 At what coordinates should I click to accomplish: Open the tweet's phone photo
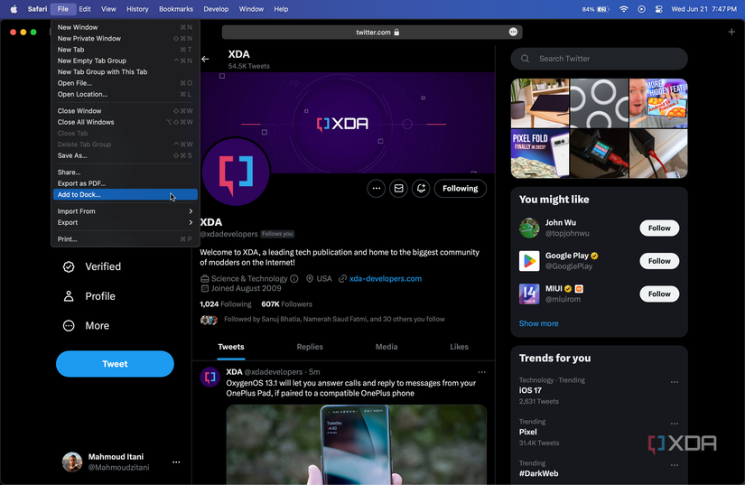(x=357, y=444)
